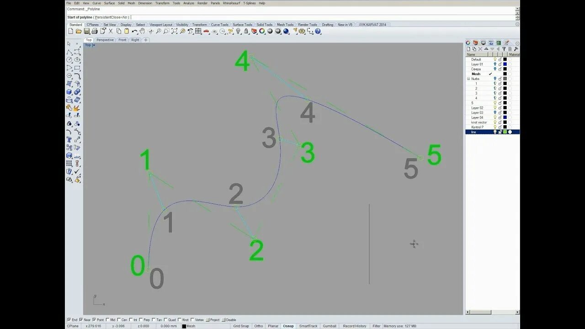Change the green color swatch of line layer
Image resolution: width=585 pixels, height=329 pixels.
pos(505,132)
